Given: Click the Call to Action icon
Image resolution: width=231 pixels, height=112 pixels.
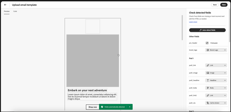Looking at the screenshot, I should 208,103.
